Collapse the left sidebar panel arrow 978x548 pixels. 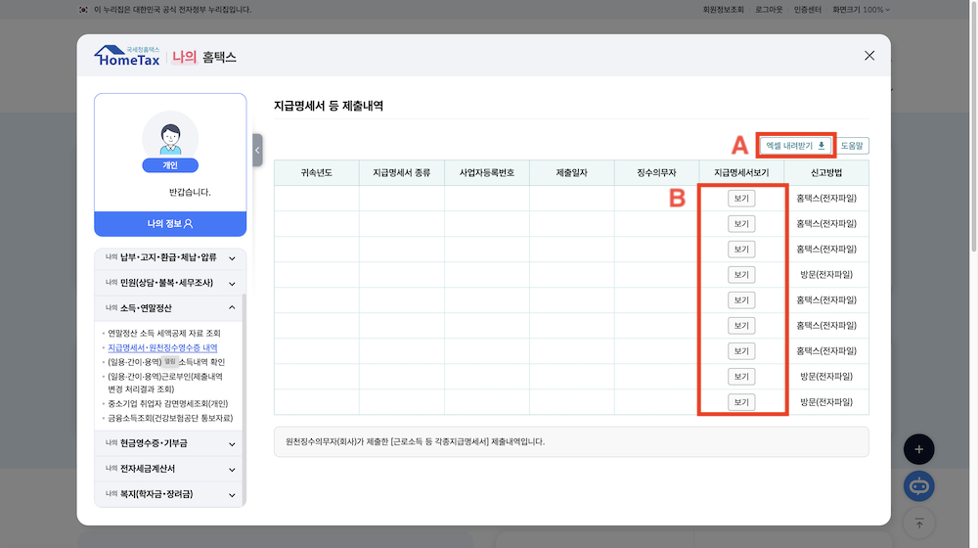(257, 150)
